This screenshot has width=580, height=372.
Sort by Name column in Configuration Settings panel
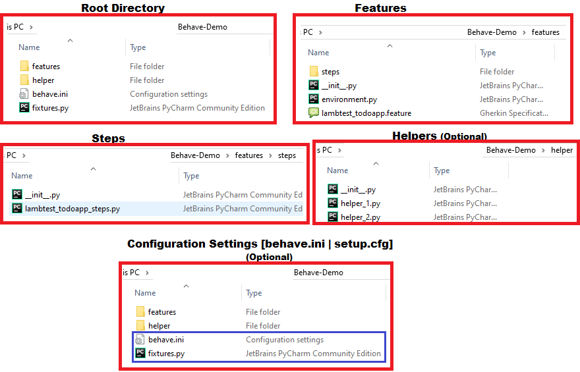pyautogui.click(x=145, y=292)
